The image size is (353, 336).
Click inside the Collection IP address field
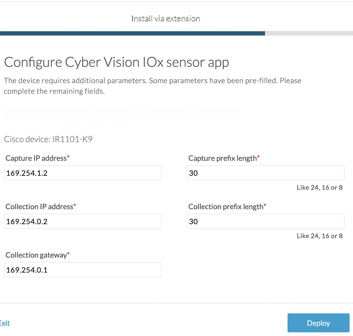pyautogui.click(x=82, y=221)
